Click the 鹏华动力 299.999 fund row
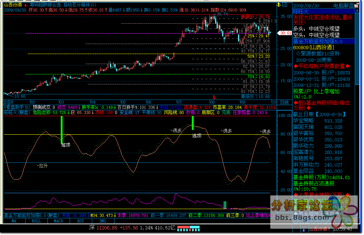This screenshot has height=235, width=364. tap(318, 146)
